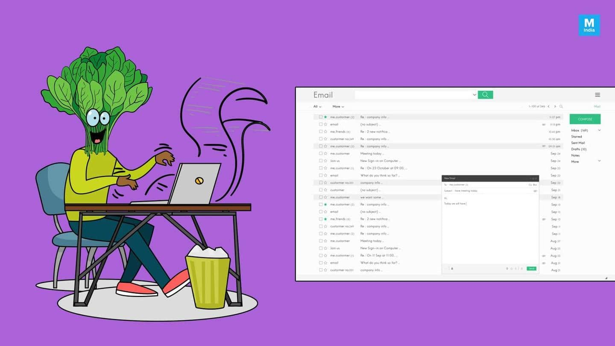
Task: Unstar the 11:37 pm company info email
Action: point(325,117)
